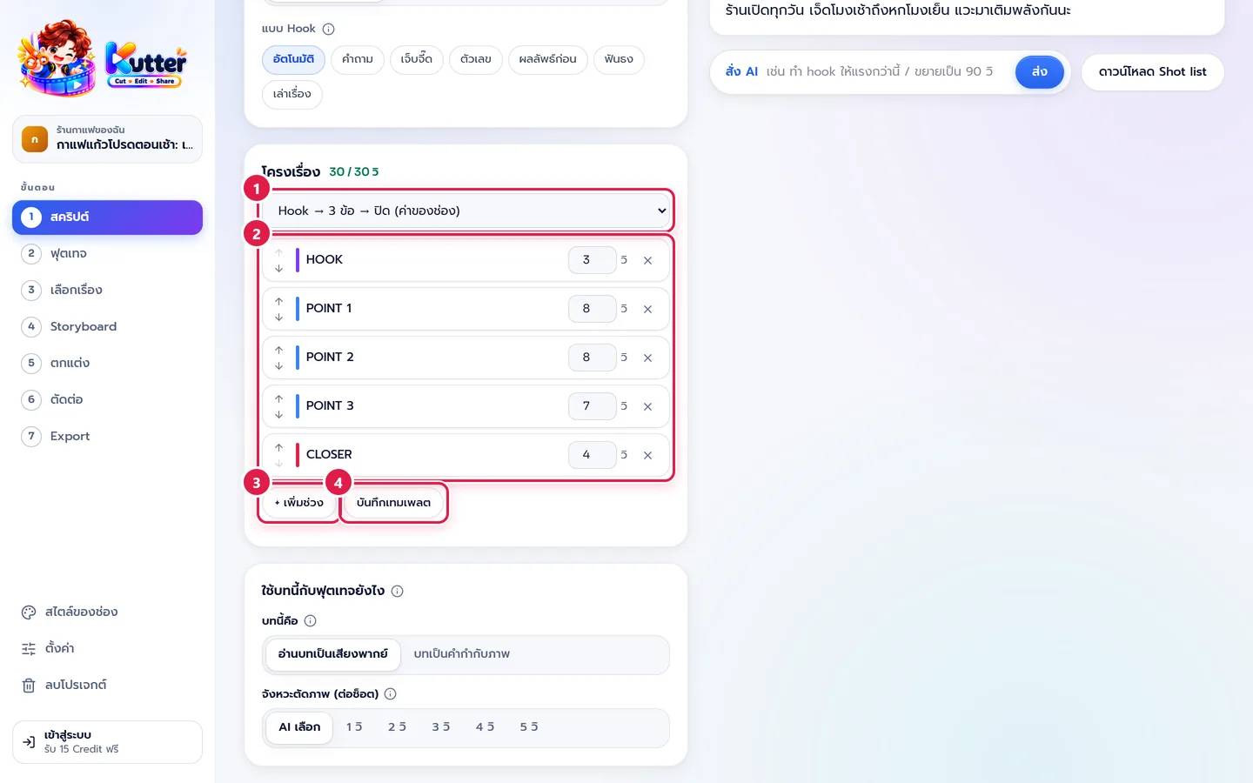Remove the HOOK segment with its X
Viewport: 1253px width, 783px height.
pyautogui.click(x=647, y=260)
